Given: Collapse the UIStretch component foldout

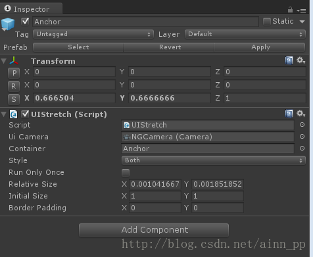Looking at the screenshot, I should click(4, 114).
